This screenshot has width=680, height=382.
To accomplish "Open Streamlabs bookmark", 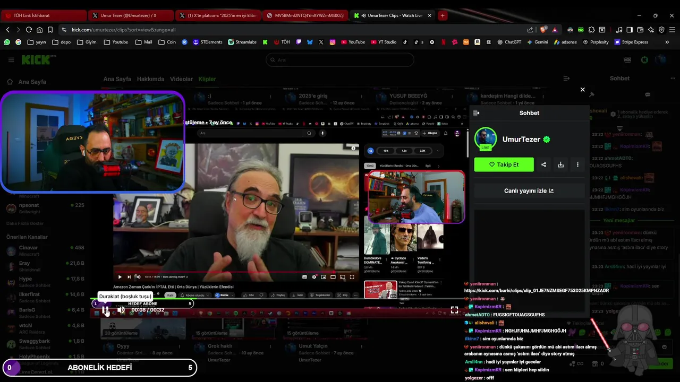I will (x=242, y=42).
